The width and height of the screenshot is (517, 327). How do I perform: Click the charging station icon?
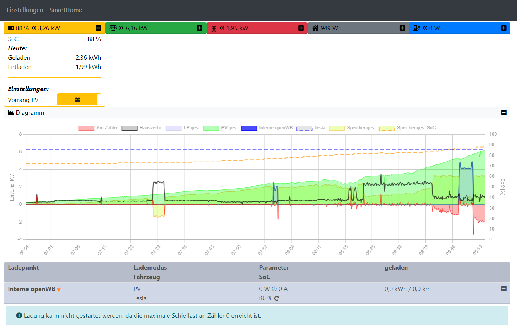(x=417, y=28)
